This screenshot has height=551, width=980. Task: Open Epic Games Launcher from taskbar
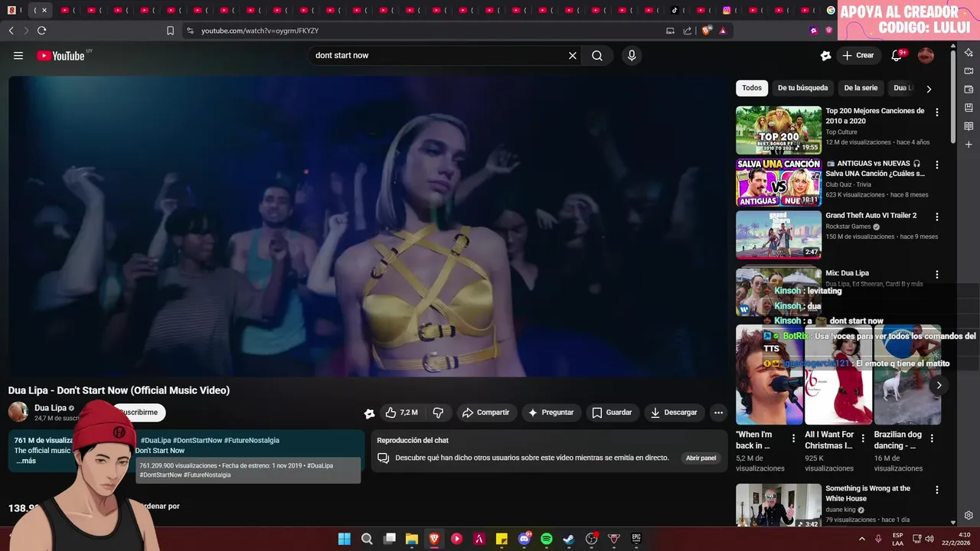[x=636, y=539]
